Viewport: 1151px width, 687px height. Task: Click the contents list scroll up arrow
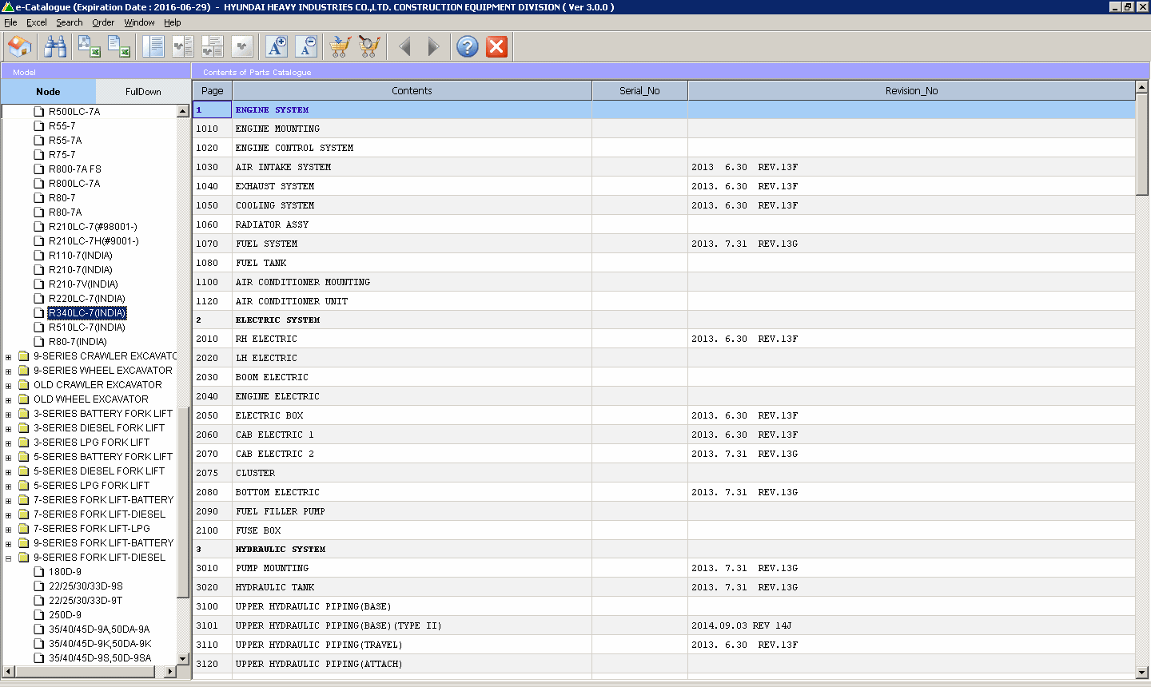1142,87
